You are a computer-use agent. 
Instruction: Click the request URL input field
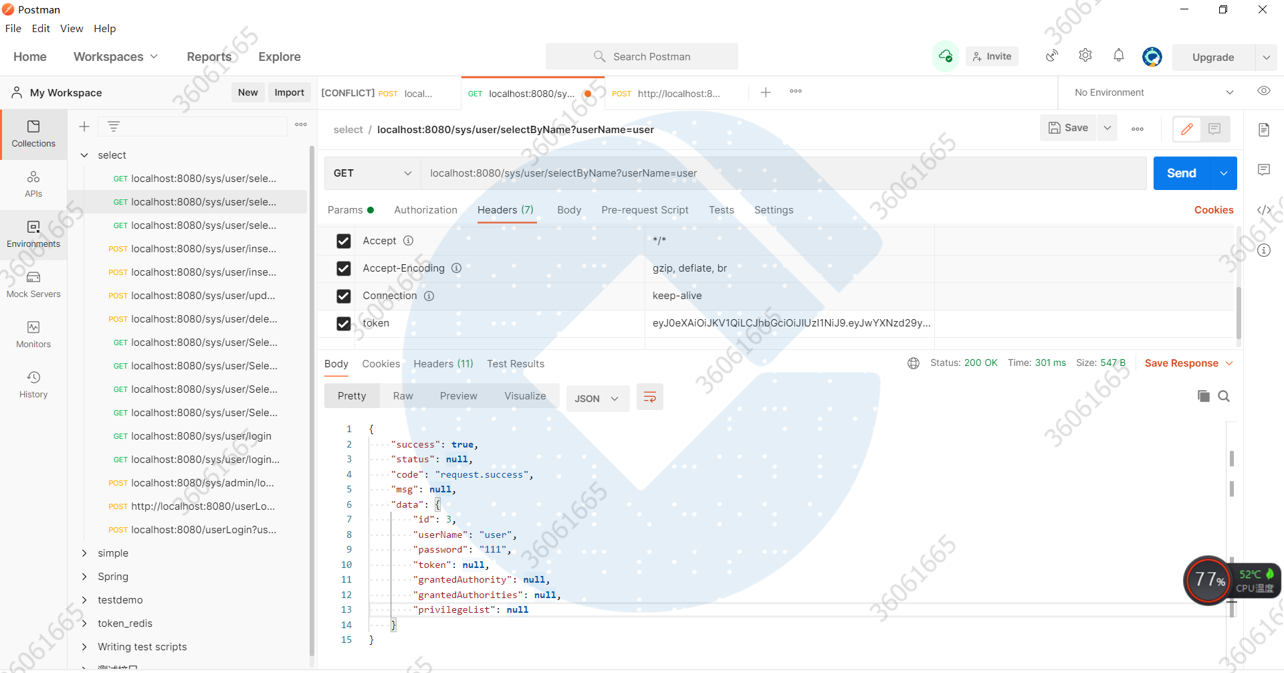(x=784, y=173)
